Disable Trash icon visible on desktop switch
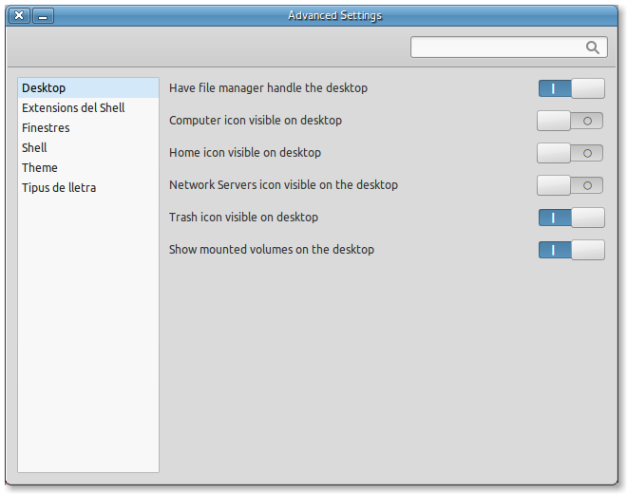 (571, 218)
